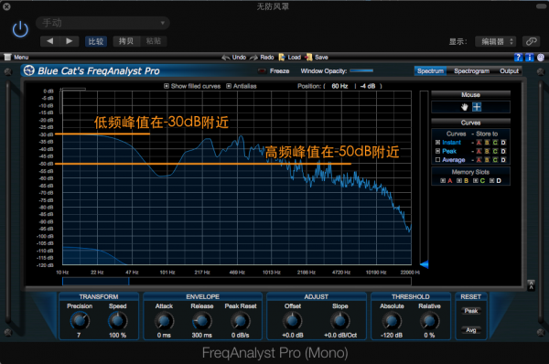Toggle the Antialias checkbox
The width and height of the screenshot is (549, 364).
[229, 86]
